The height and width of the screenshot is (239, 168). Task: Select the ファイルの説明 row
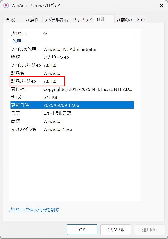tap(72, 49)
